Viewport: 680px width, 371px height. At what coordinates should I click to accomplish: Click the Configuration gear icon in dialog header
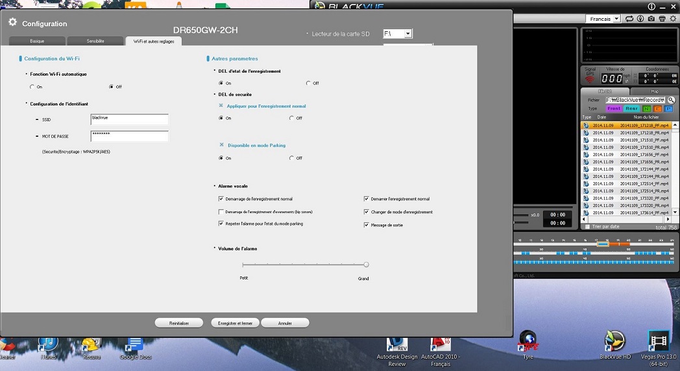(12, 22)
